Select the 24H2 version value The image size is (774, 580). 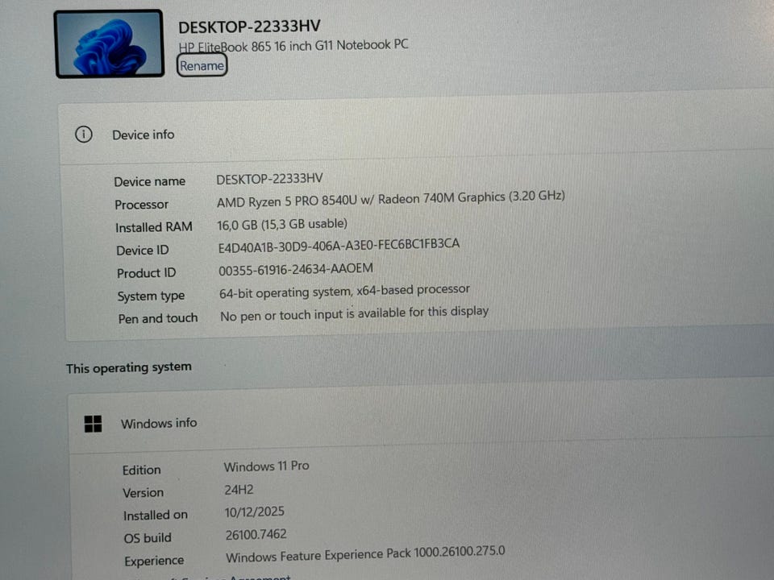[x=239, y=490]
